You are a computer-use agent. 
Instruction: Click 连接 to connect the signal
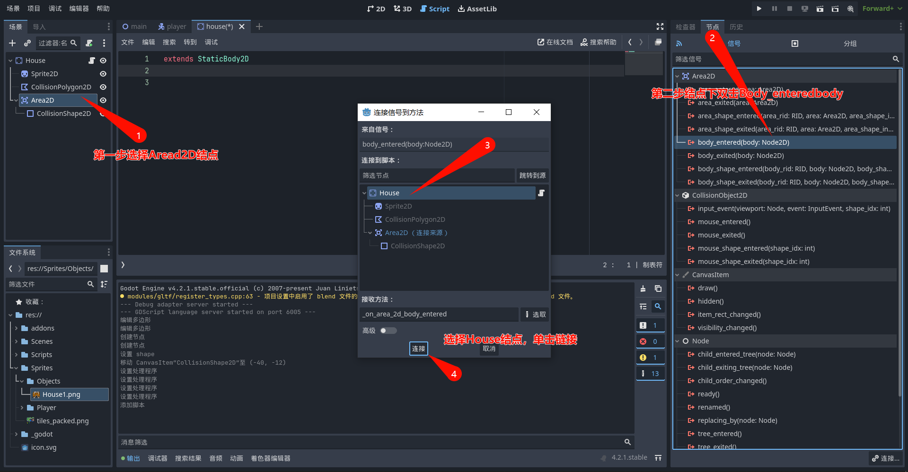(419, 349)
